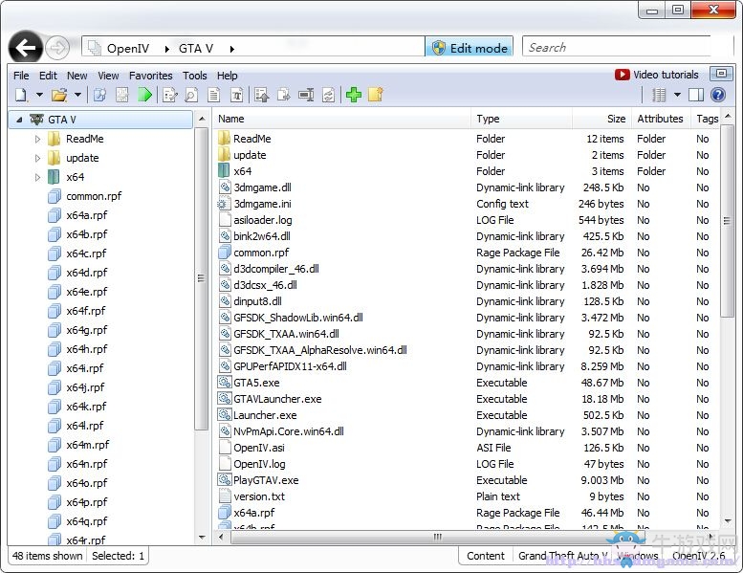Click the file list horizontal scrollbar

coord(437,537)
